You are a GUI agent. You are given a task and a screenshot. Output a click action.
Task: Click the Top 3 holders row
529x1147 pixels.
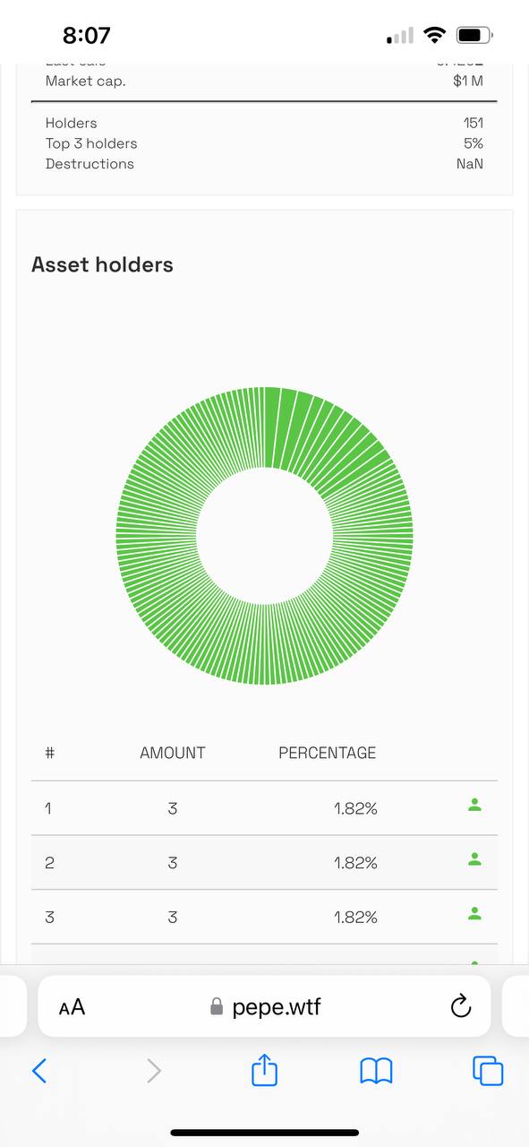pyautogui.click(x=264, y=143)
